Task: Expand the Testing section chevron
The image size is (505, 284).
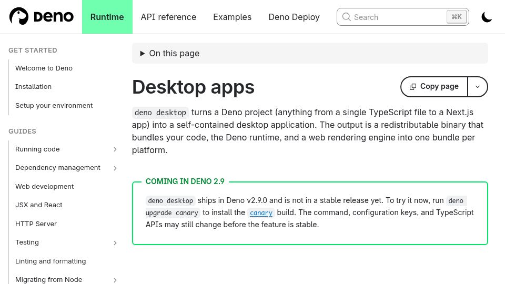Action: click(115, 243)
